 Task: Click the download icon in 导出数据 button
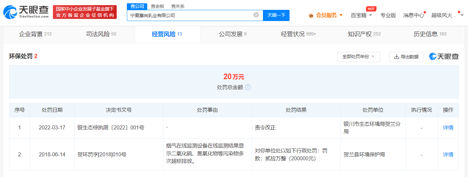396,57
